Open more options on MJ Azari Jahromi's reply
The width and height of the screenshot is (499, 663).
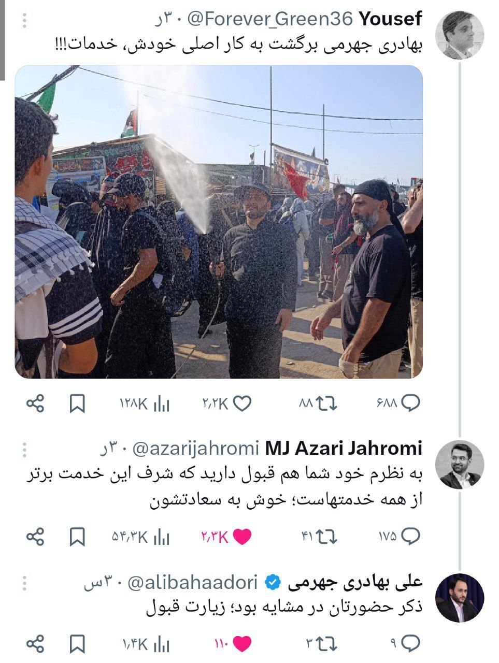(24, 449)
